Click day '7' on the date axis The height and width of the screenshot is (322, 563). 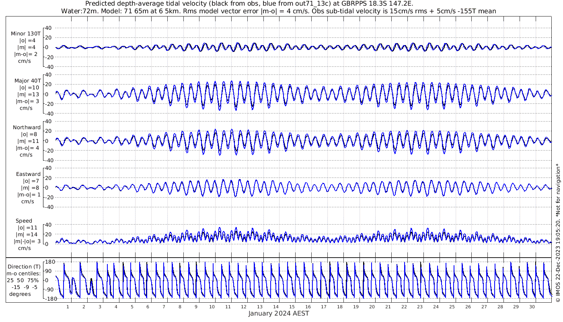164,307
